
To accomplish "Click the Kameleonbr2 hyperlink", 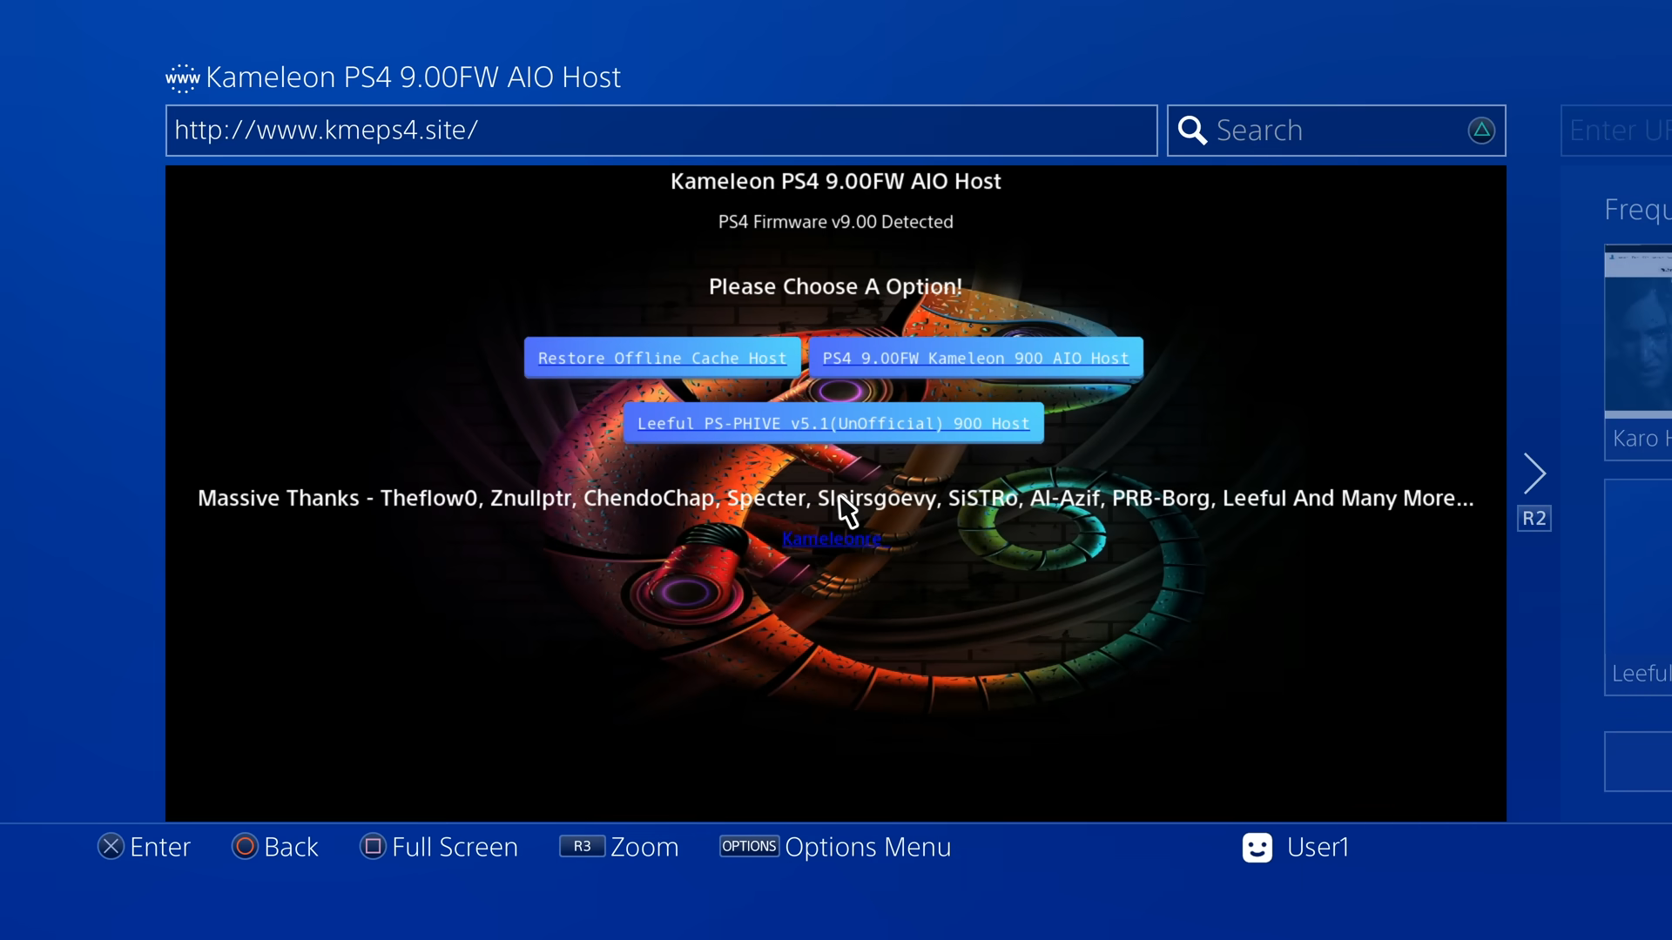I will (x=836, y=538).
